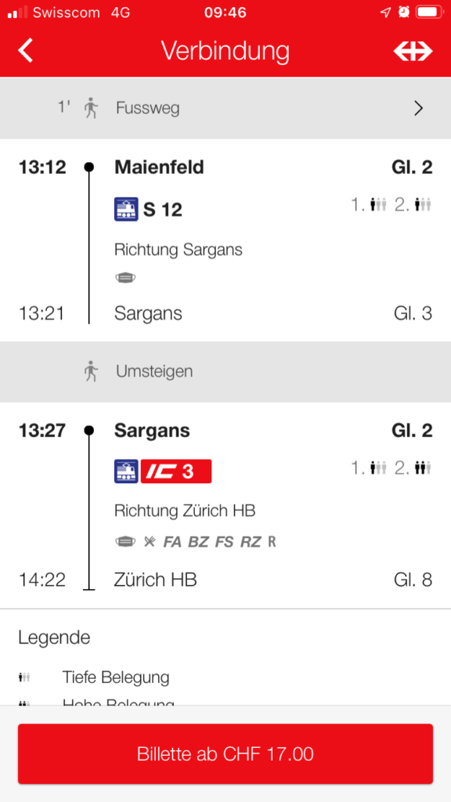Go back using the white back arrow

[25, 51]
